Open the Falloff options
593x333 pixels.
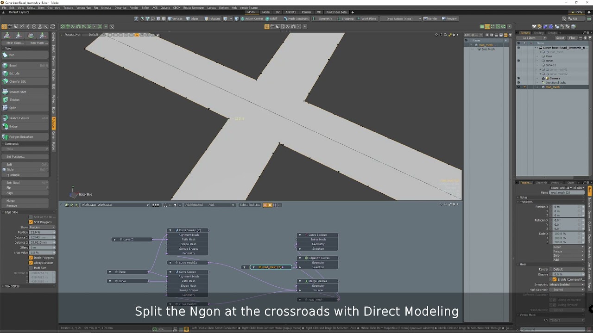point(271,18)
